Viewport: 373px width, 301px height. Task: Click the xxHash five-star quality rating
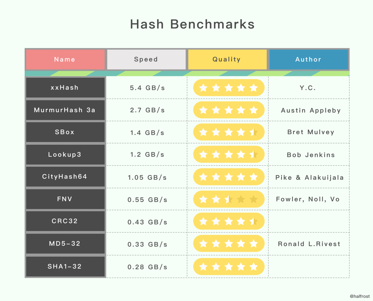coord(229,88)
